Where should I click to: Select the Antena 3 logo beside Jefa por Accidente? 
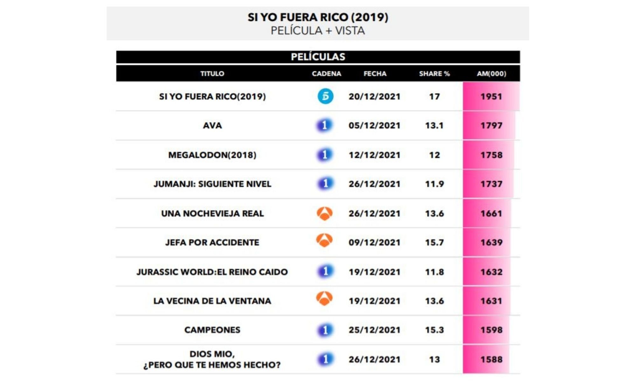(324, 240)
